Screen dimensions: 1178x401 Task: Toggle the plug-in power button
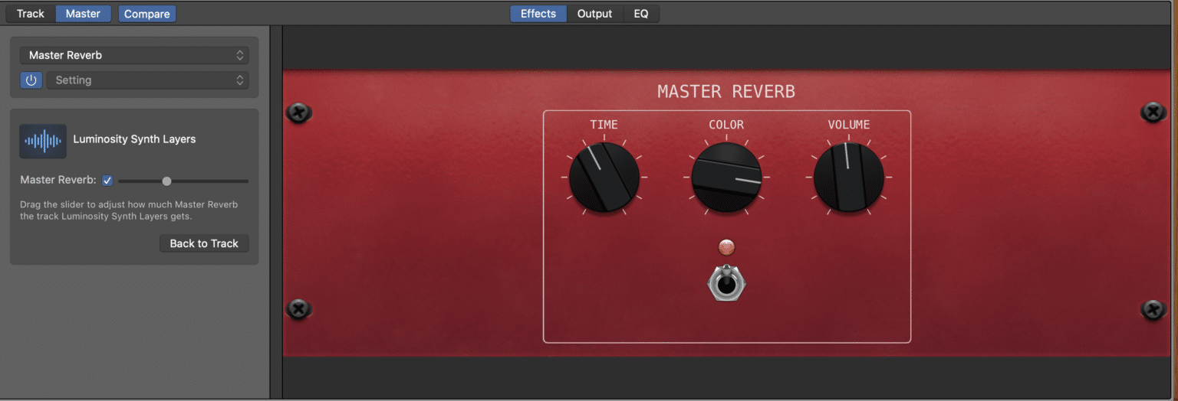pos(31,80)
